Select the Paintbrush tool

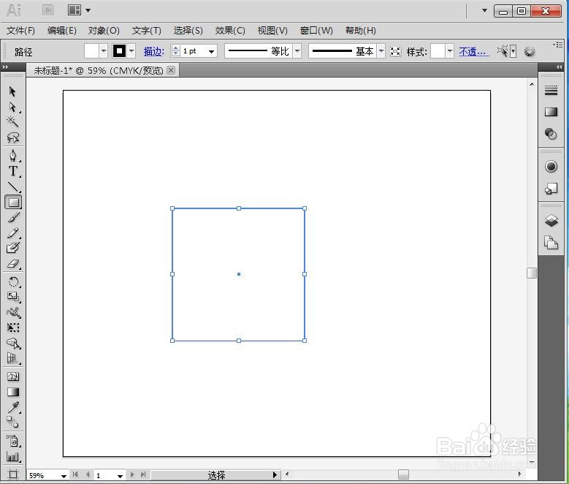tap(12, 218)
